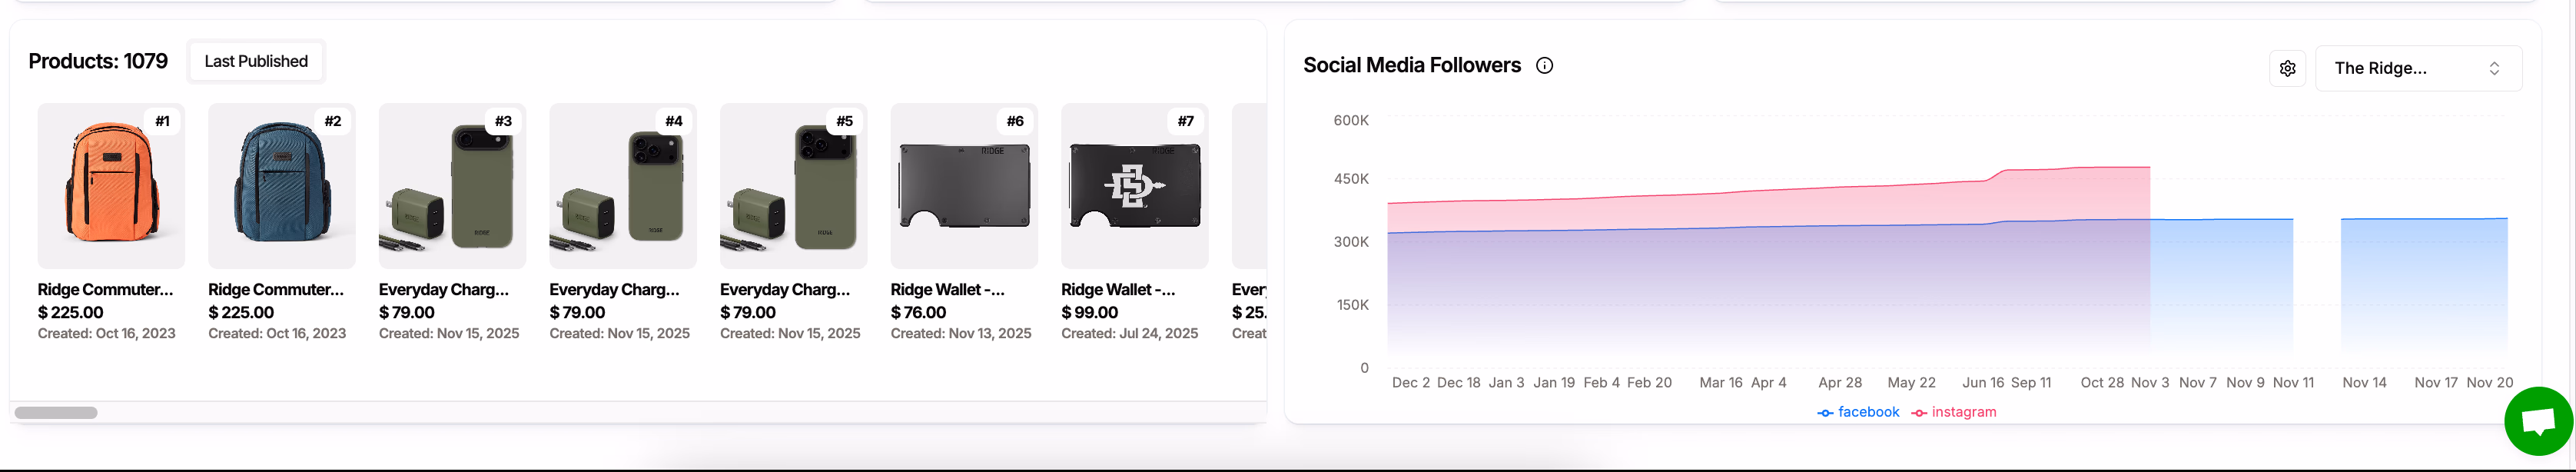Click the #7 Ridge Wallet with logo thumbnail
This screenshot has height=472, width=2576.
(1134, 186)
